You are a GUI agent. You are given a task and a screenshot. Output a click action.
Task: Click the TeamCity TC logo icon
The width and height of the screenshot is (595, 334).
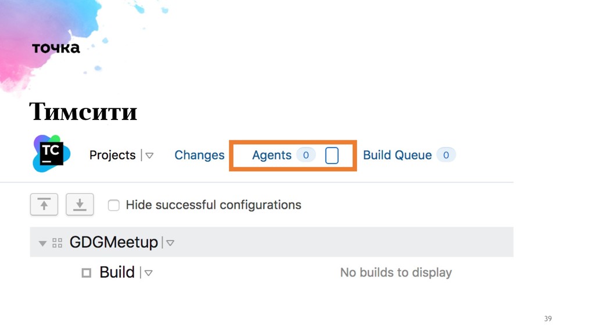tap(52, 153)
